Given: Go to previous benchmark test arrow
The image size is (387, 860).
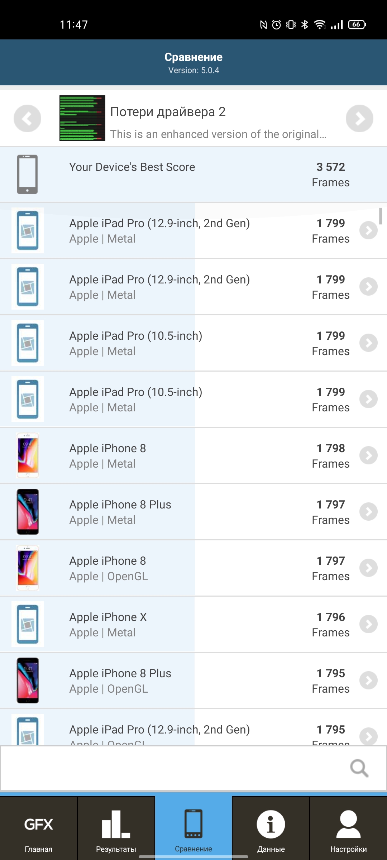Looking at the screenshot, I should coord(27,119).
